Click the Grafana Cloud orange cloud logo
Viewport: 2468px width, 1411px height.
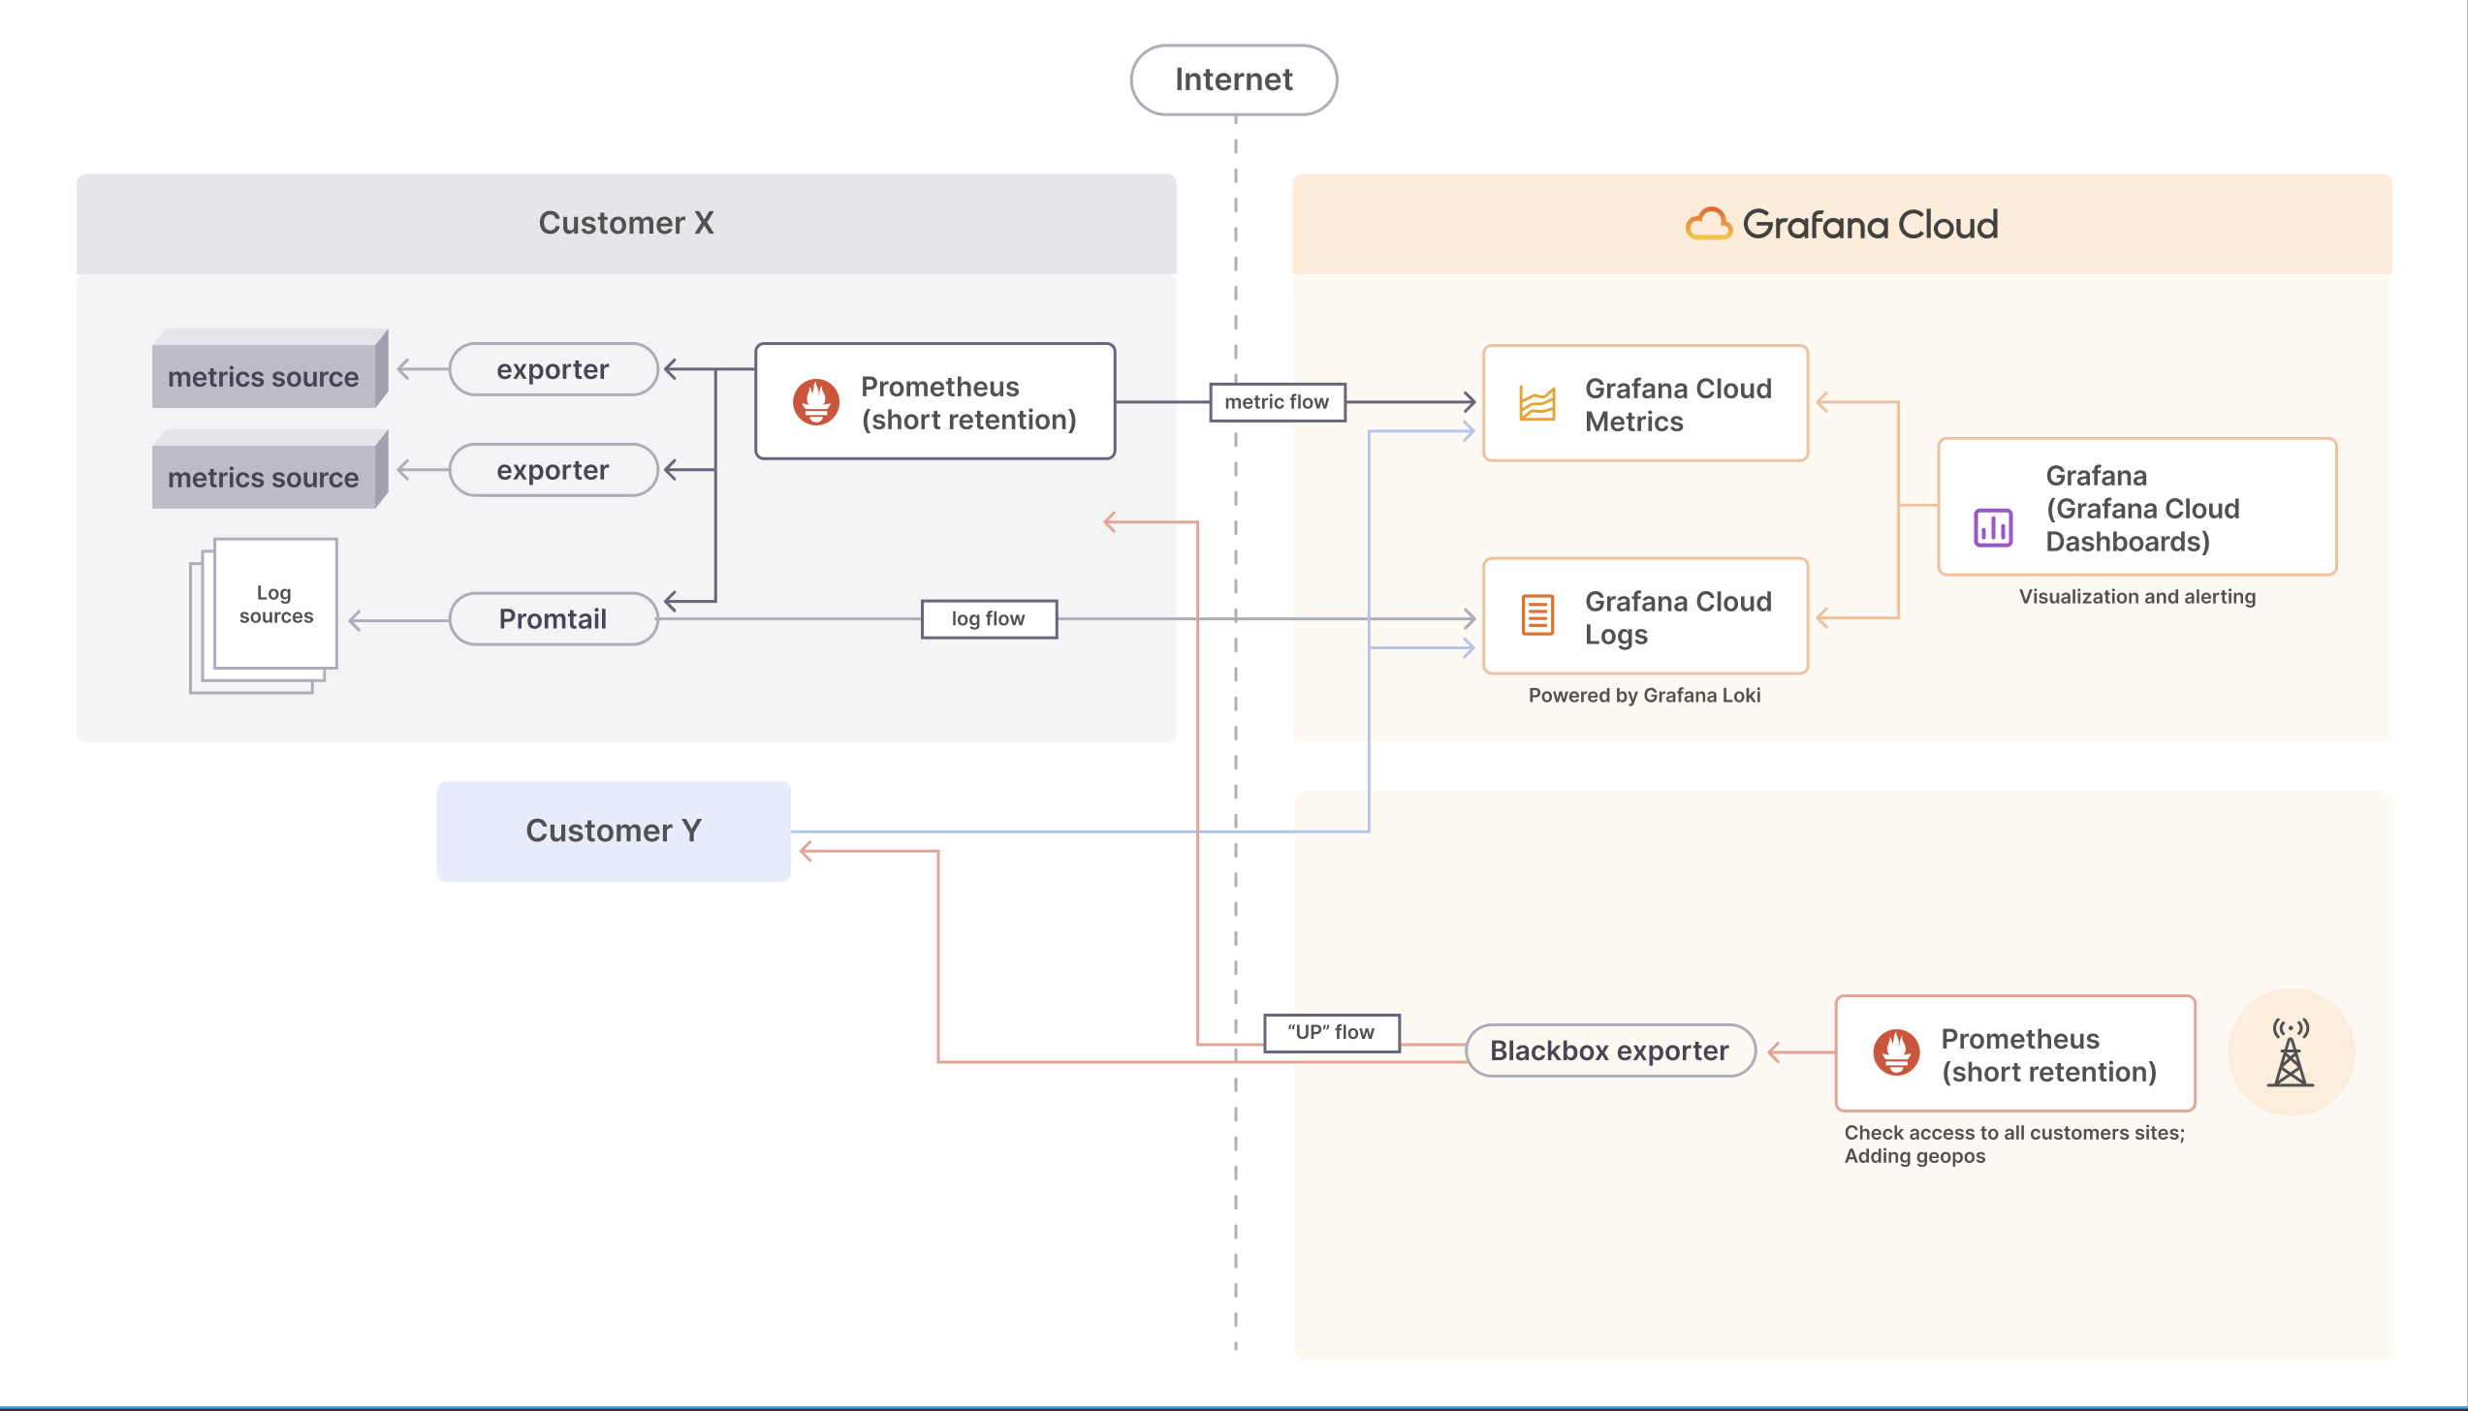point(1708,224)
